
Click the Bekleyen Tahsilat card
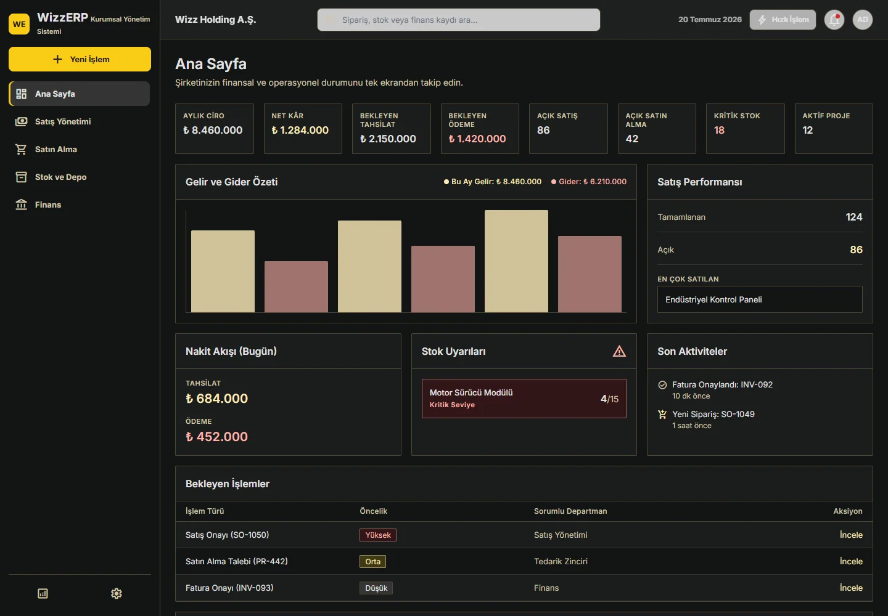(392, 129)
